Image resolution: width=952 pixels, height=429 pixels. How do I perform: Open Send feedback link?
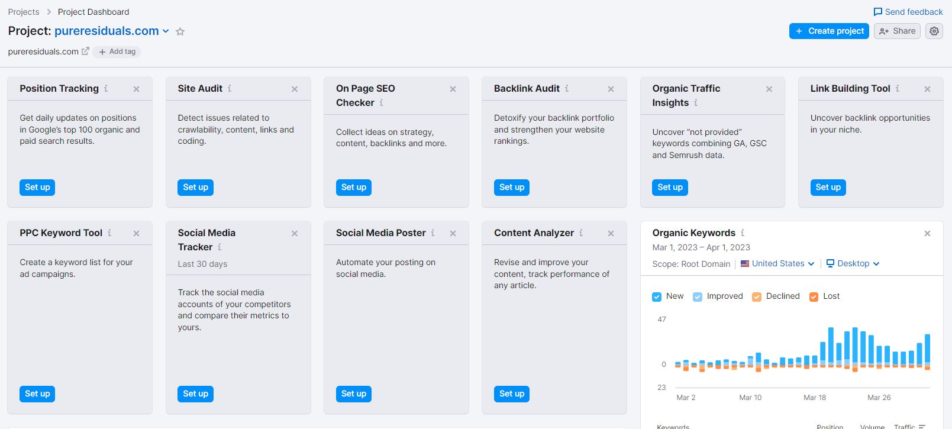(908, 12)
